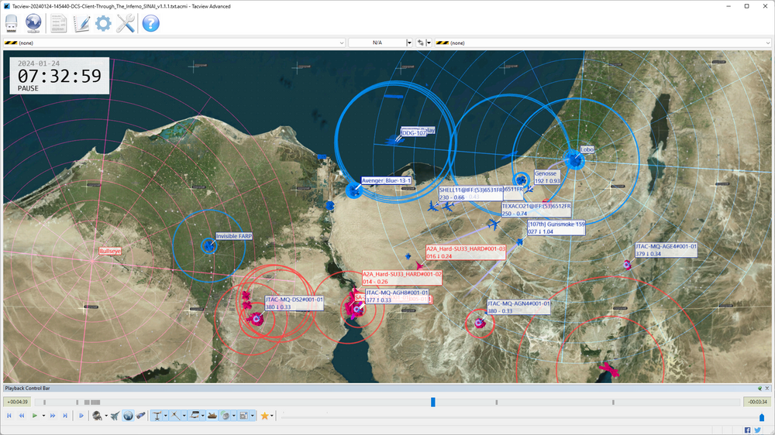Click the step forward frame button
Screen dimensions: 775x435
(x=81, y=416)
